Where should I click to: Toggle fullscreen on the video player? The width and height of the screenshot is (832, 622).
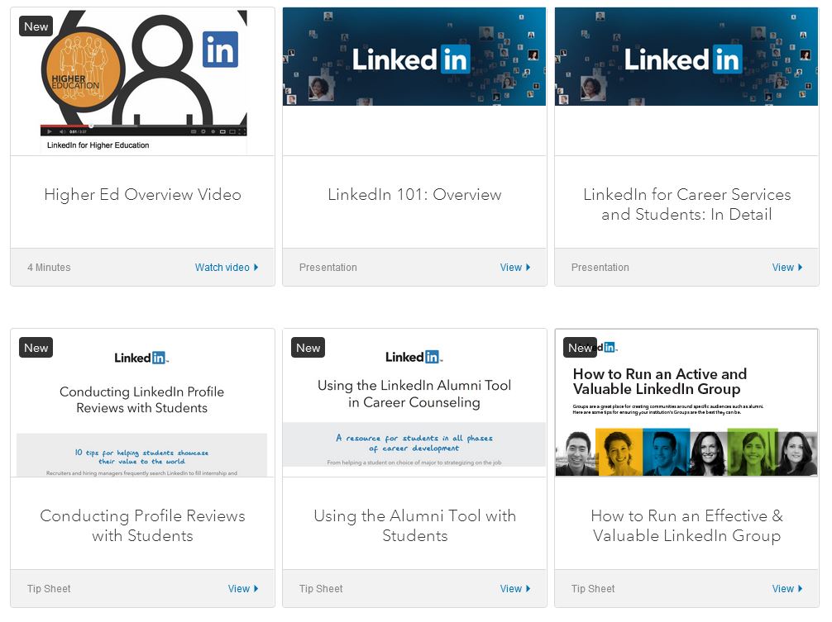[241, 131]
